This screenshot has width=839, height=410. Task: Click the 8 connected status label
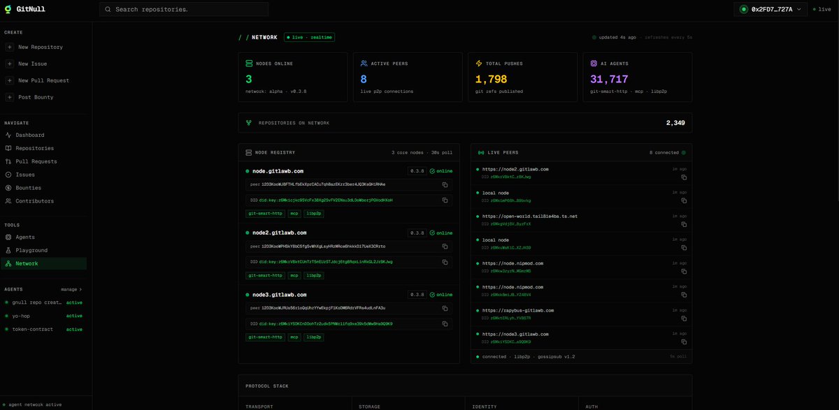tap(664, 152)
